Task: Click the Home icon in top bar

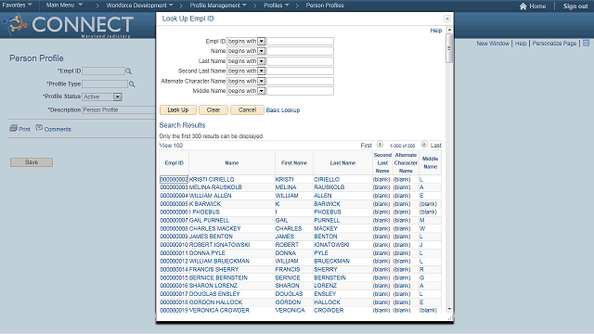Action: click(x=523, y=6)
